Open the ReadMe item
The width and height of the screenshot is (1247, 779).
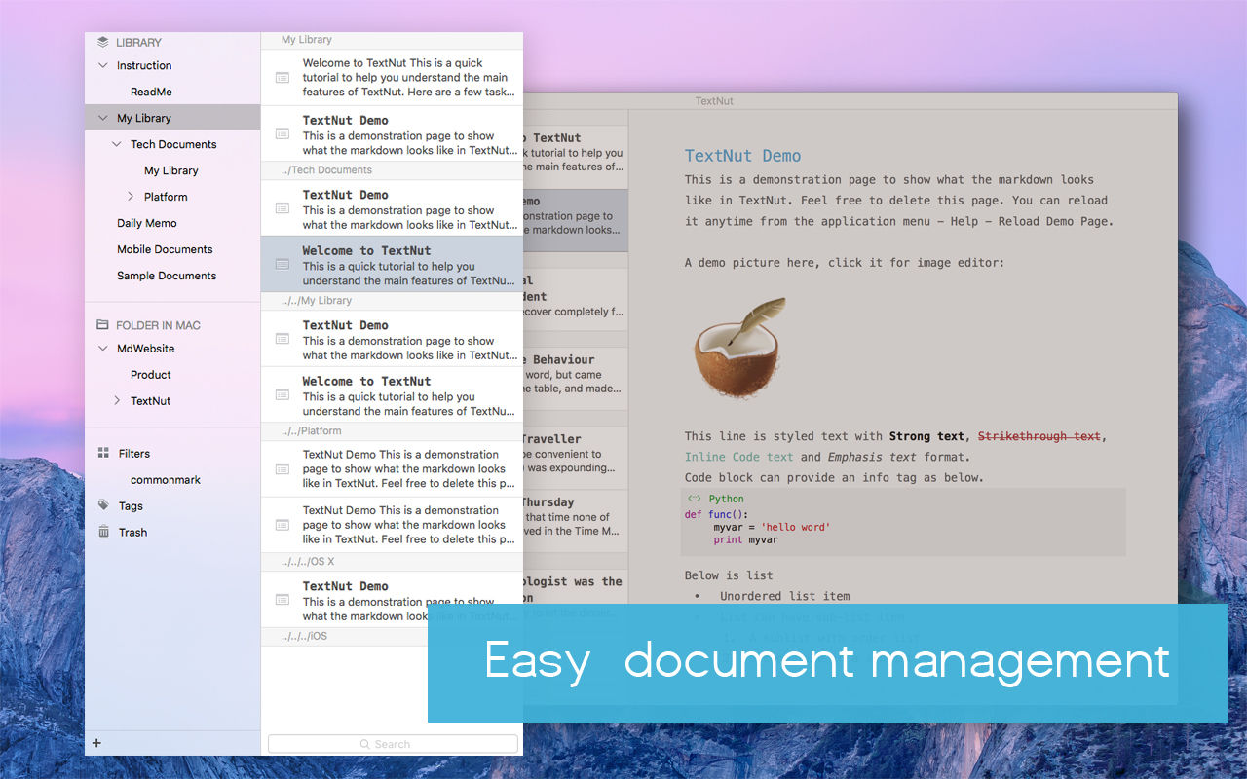pos(151,92)
